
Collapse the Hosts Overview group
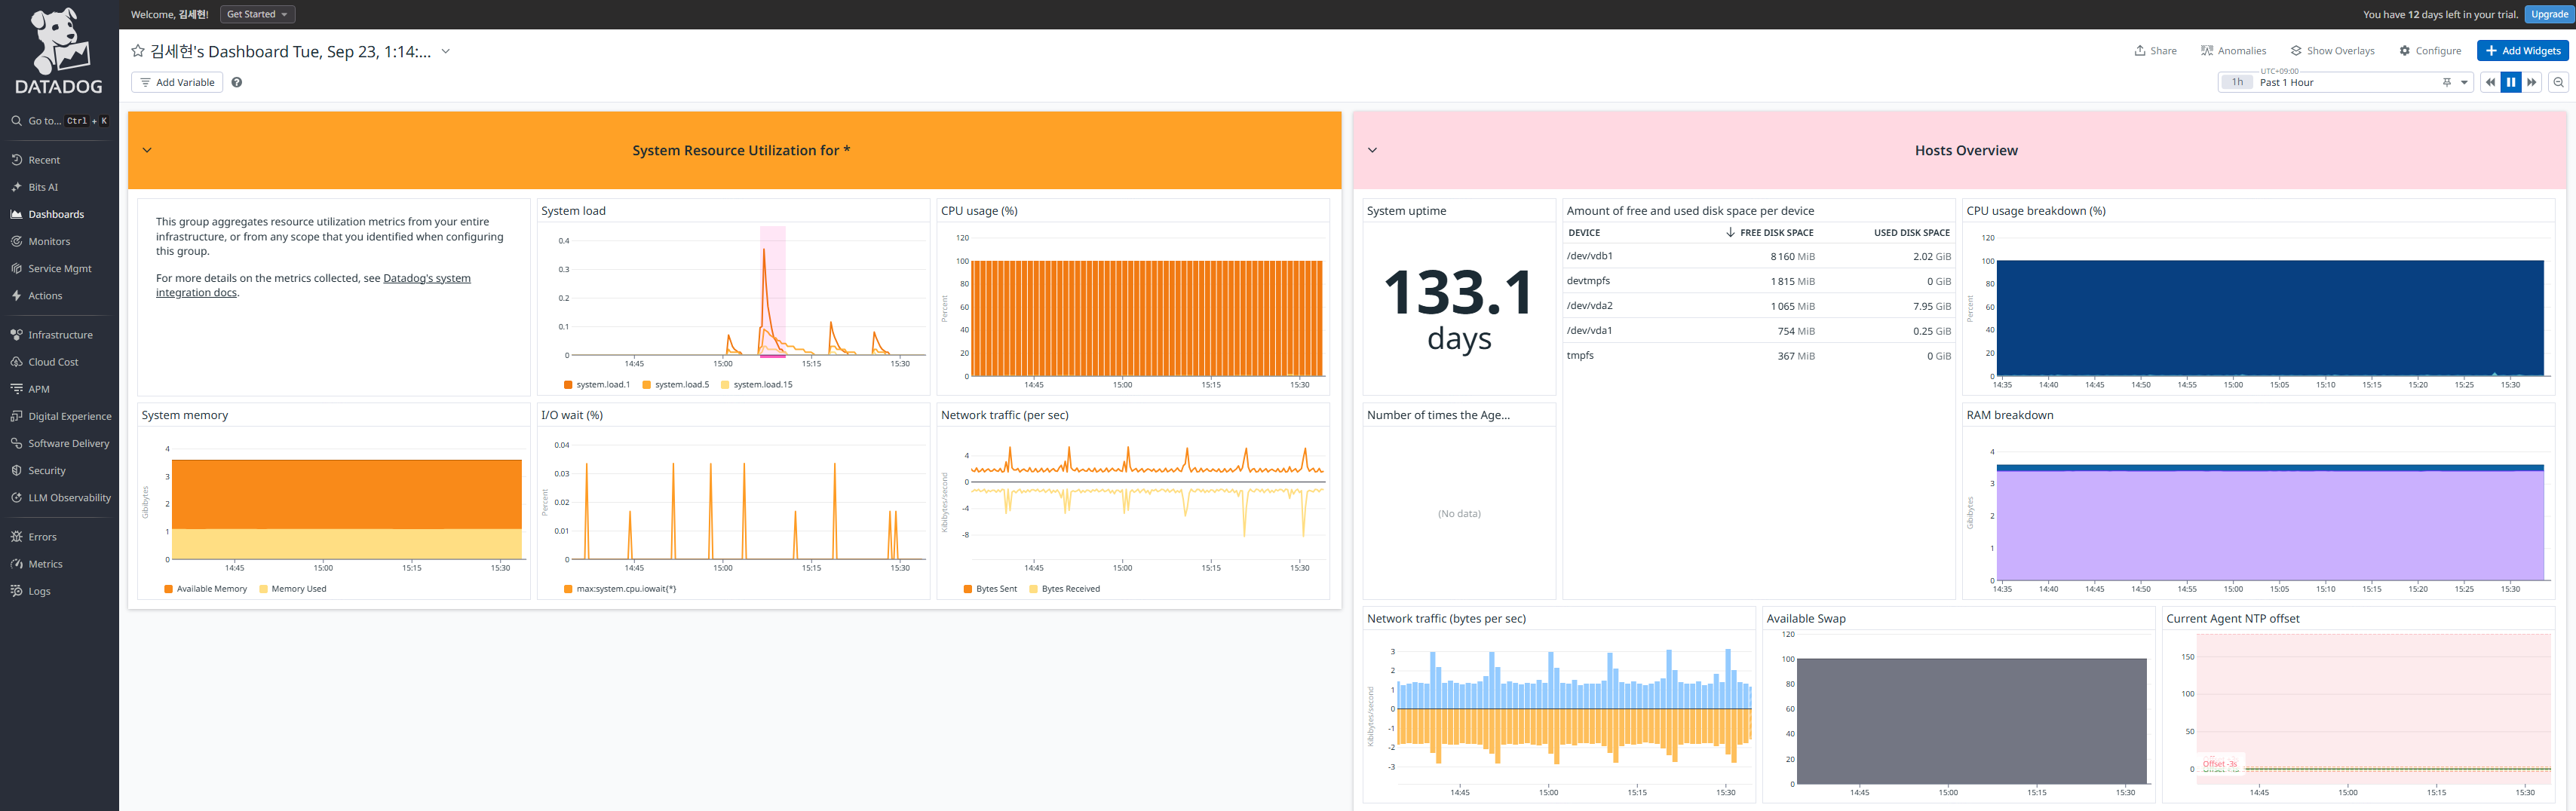[1372, 150]
